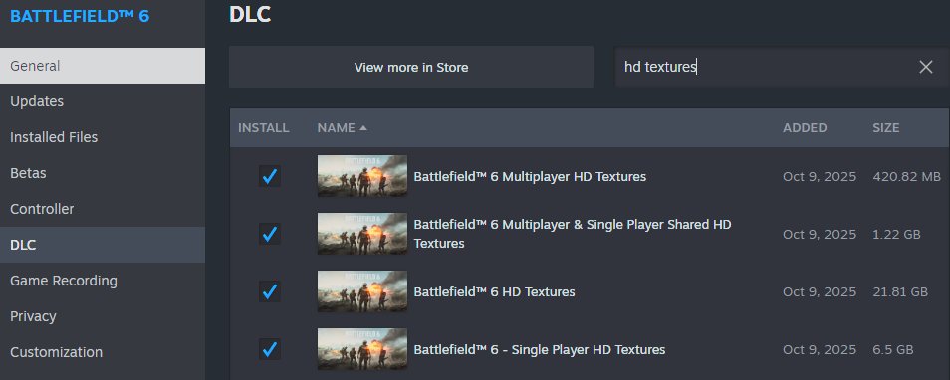Click View more in Store button
Viewport: 950px width, 380px height.
click(411, 67)
